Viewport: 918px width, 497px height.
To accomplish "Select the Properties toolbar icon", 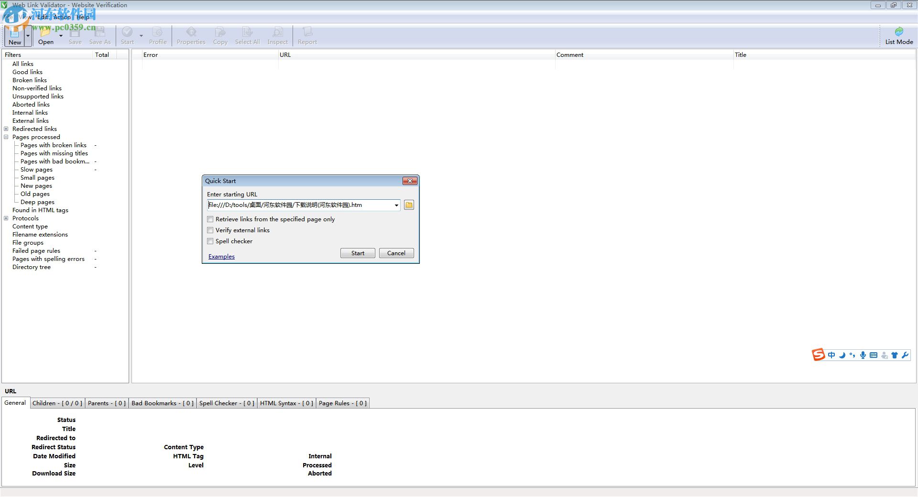I will 191,35.
